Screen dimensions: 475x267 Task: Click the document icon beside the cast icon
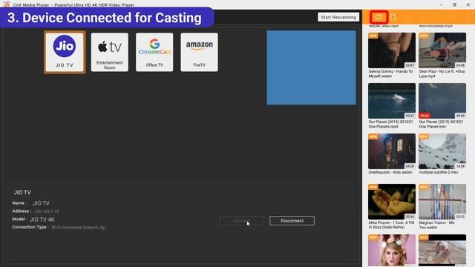pyautogui.click(x=393, y=17)
